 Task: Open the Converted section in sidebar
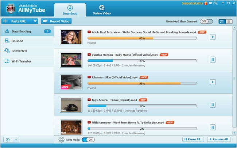pyautogui.click(x=27, y=51)
